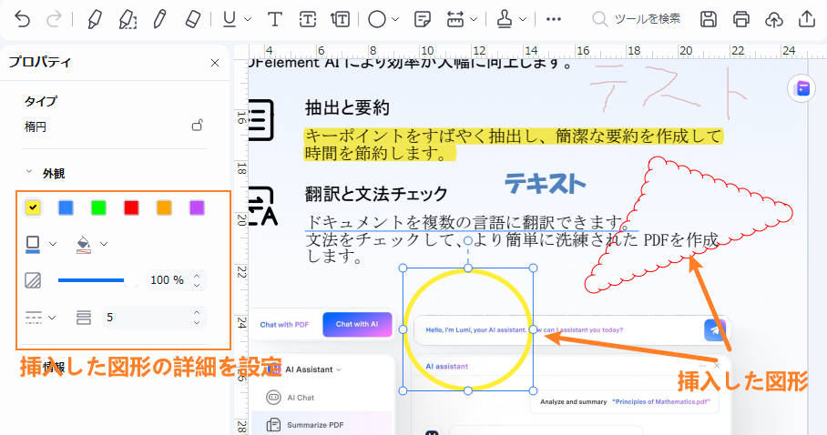Decrease line thickness with down stepper
The width and height of the screenshot is (827, 435).
coord(197,322)
